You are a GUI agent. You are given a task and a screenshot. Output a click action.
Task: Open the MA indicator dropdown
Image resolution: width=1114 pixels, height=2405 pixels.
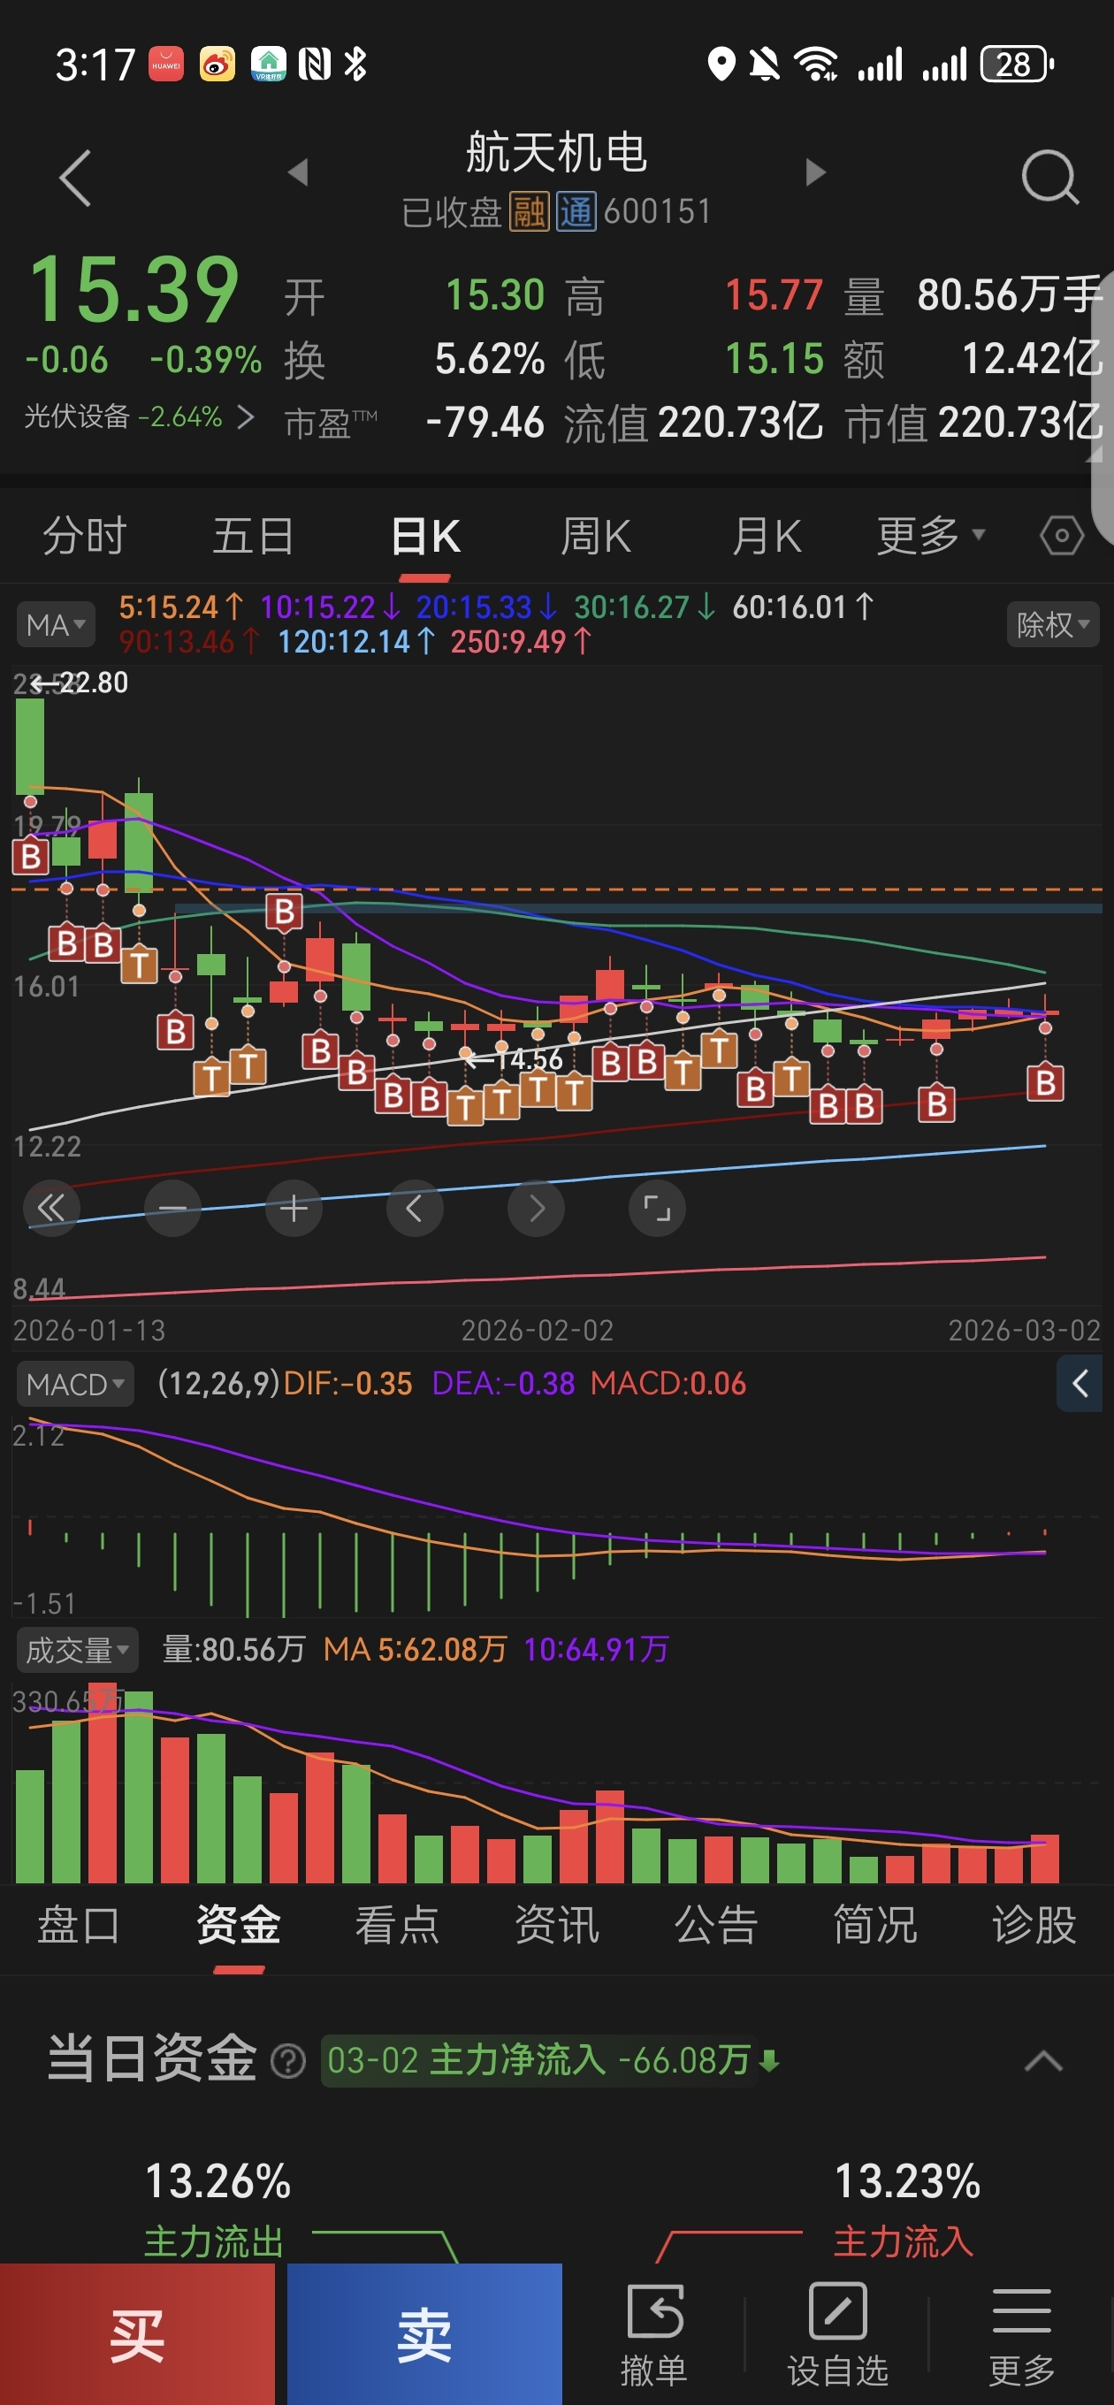tap(55, 624)
